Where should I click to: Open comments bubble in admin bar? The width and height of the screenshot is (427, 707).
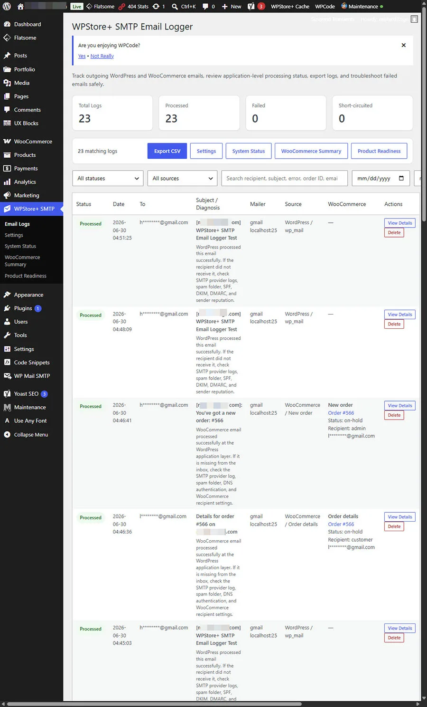coord(209,7)
